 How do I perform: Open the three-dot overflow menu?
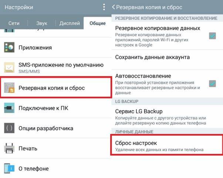[104, 7]
